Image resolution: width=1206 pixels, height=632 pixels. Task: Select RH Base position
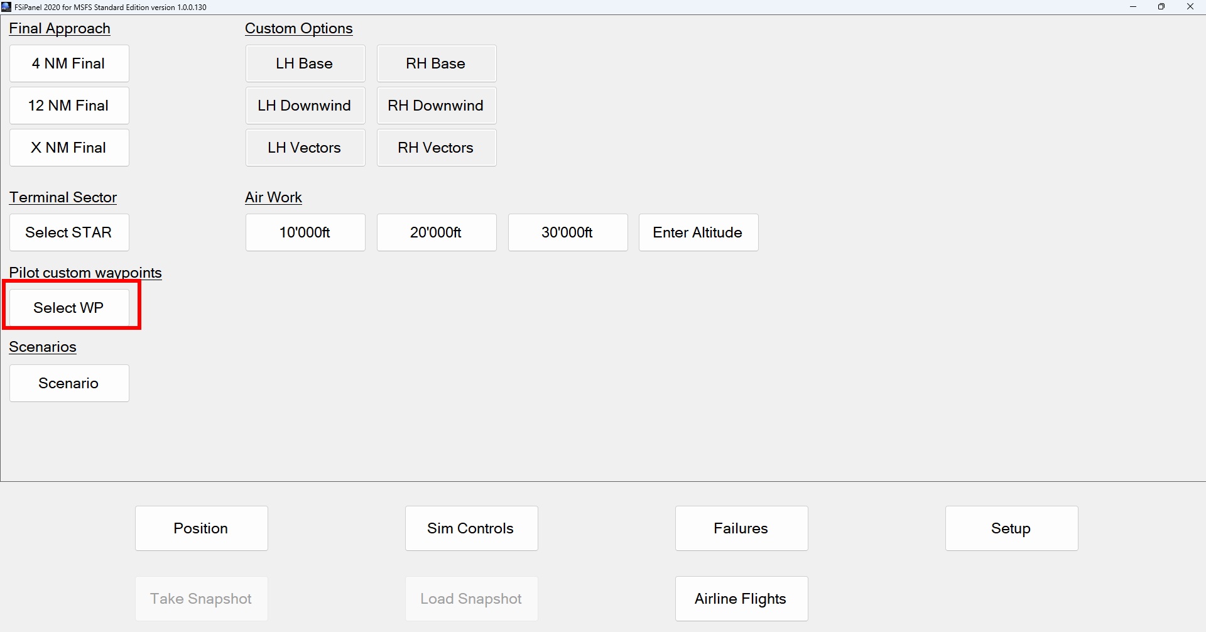tap(436, 63)
